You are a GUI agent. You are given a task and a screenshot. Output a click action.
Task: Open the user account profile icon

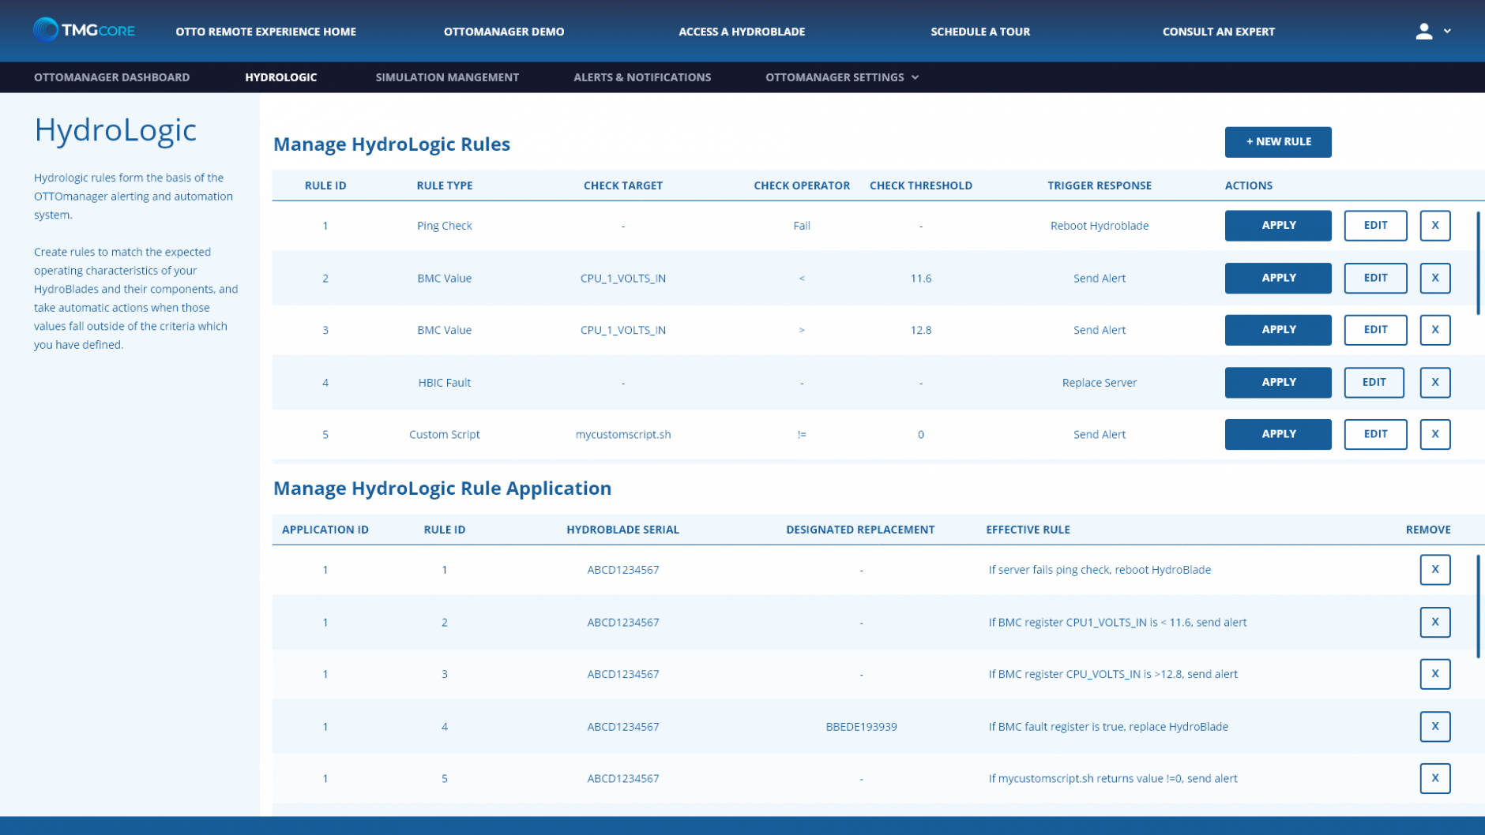pyautogui.click(x=1423, y=31)
